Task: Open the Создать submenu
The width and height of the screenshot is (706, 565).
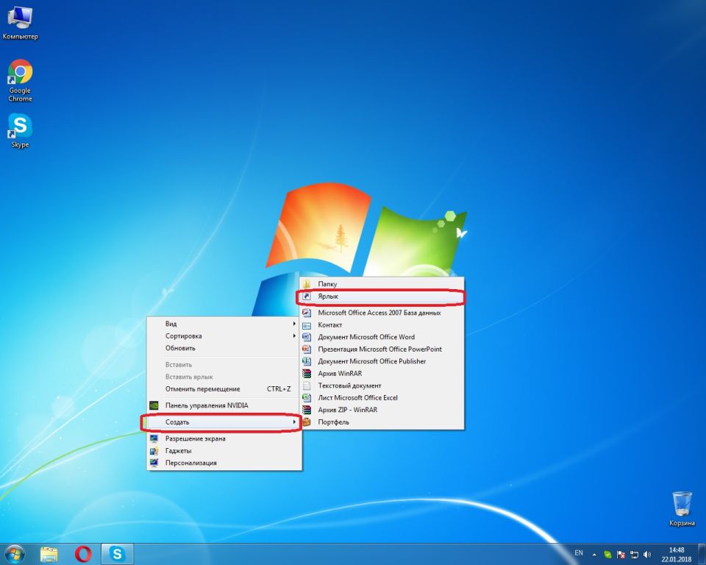Action: coord(224,422)
